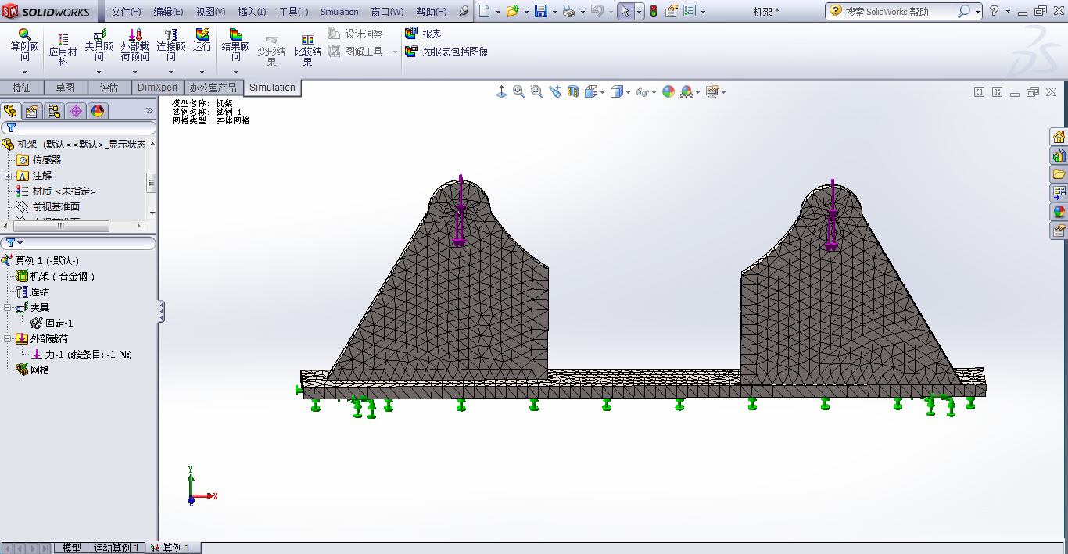Screen dimensions: 1068x554
Task: Click the New document icon
Action: 485,11
